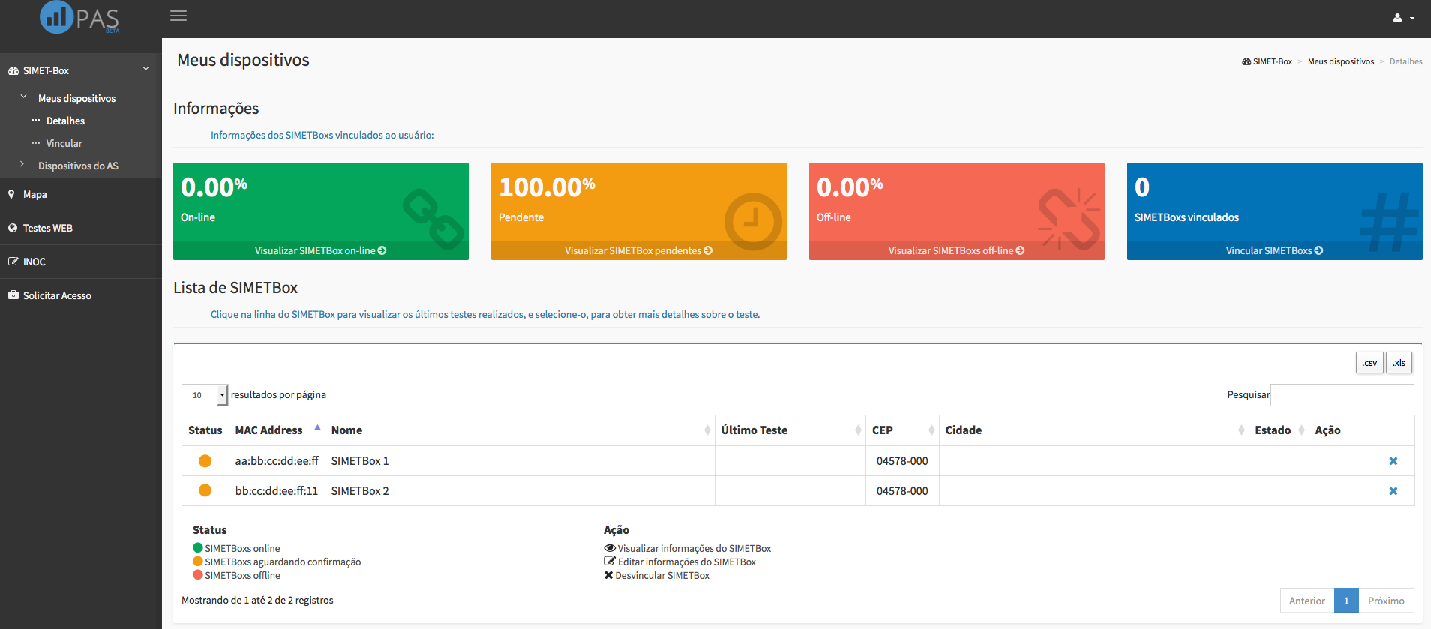Click CEP 04578-000 in SIMETBox 1 row
Screen dimensions: 1431x629
coord(902,461)
